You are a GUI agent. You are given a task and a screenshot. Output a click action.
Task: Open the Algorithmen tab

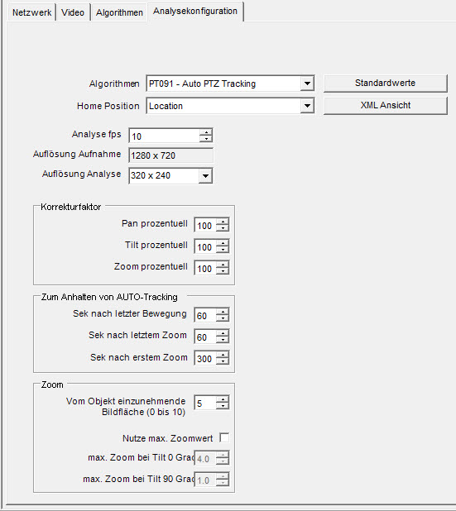pyautogui.click(x=119, y=12)
